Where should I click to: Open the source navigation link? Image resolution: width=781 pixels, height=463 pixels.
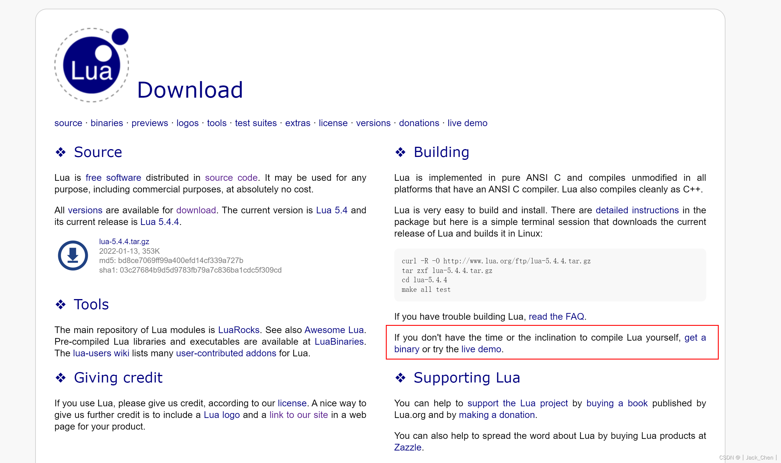pos(68,123)
